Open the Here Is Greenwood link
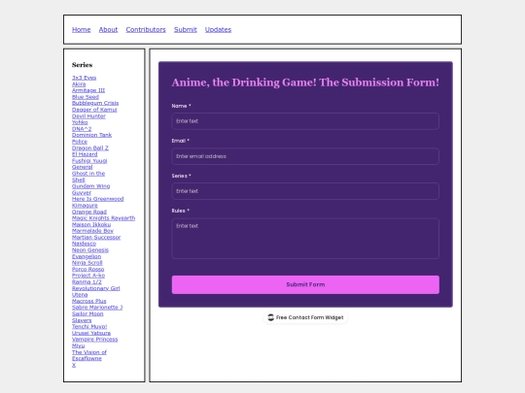 (x=98, y=199)
